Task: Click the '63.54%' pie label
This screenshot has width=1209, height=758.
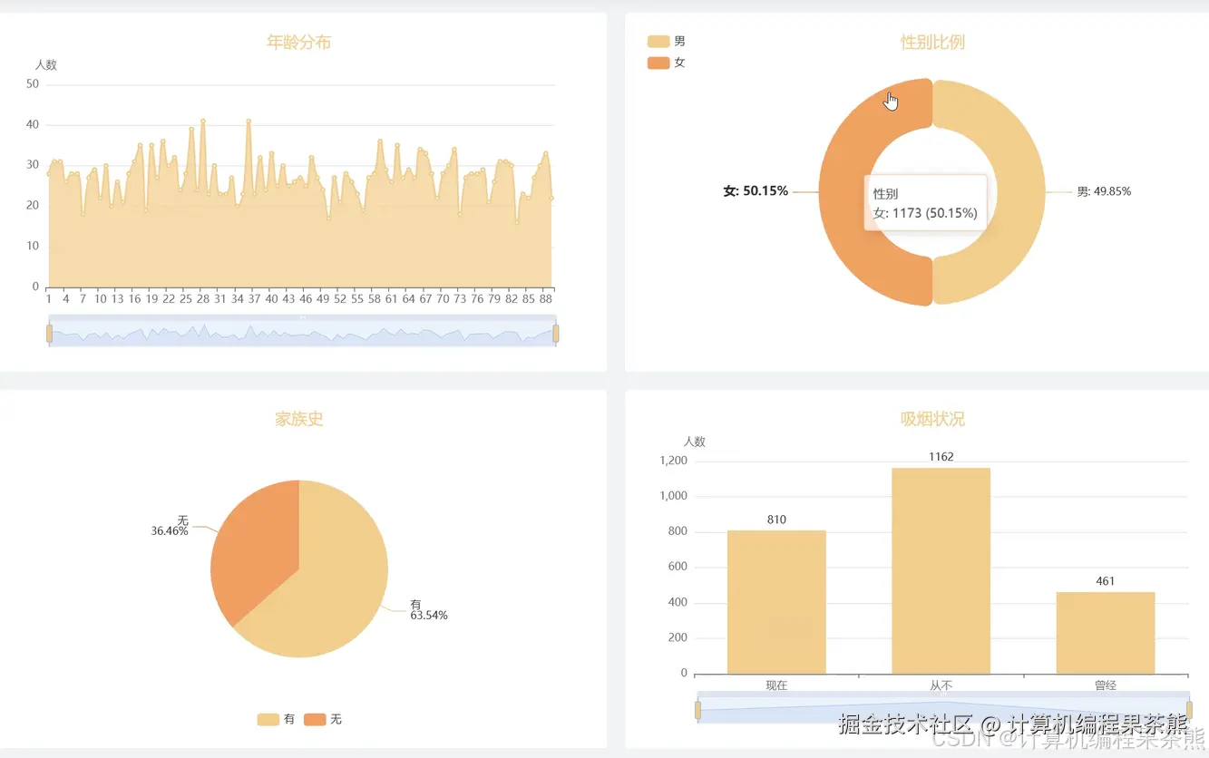Action: click(x=429, y=616)
